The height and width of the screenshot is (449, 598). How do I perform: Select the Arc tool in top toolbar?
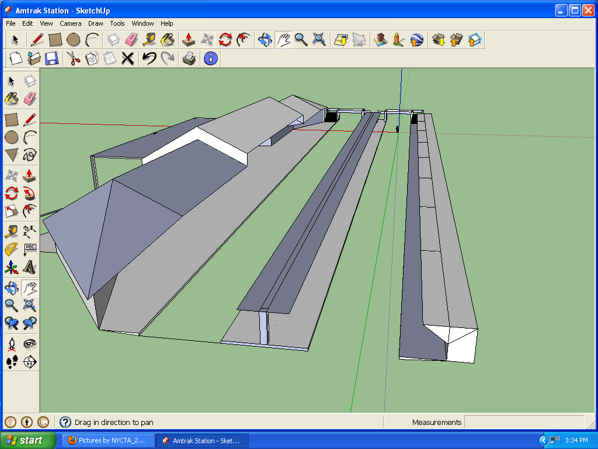coord(92,40)
